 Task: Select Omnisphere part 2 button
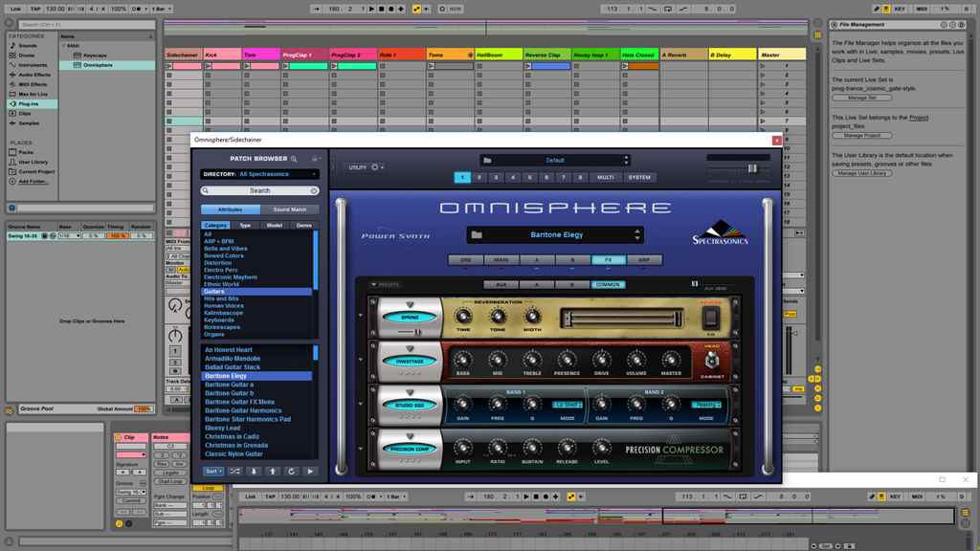tap(479, 177)
